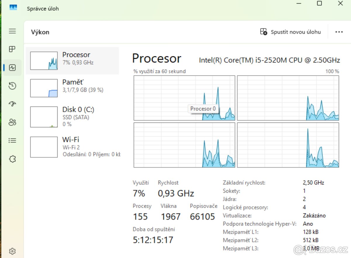
Task: Click the Procesor 0 usage graph
Action: pyautogui.click(x=184, y=98)
